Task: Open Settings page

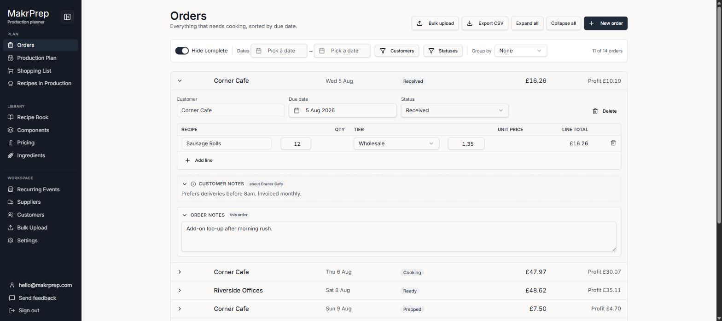Action: (x=41, y=241)
